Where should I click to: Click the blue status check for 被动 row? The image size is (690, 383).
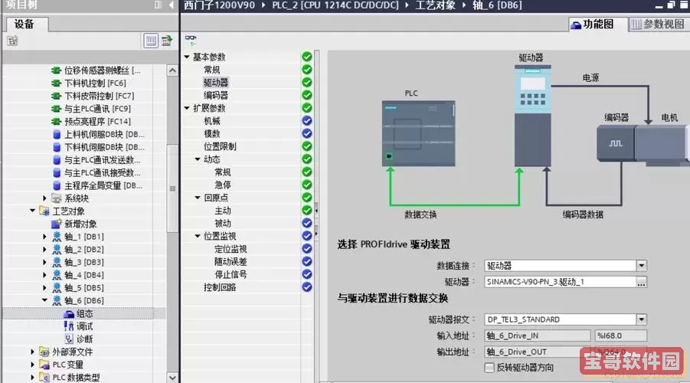307,223
